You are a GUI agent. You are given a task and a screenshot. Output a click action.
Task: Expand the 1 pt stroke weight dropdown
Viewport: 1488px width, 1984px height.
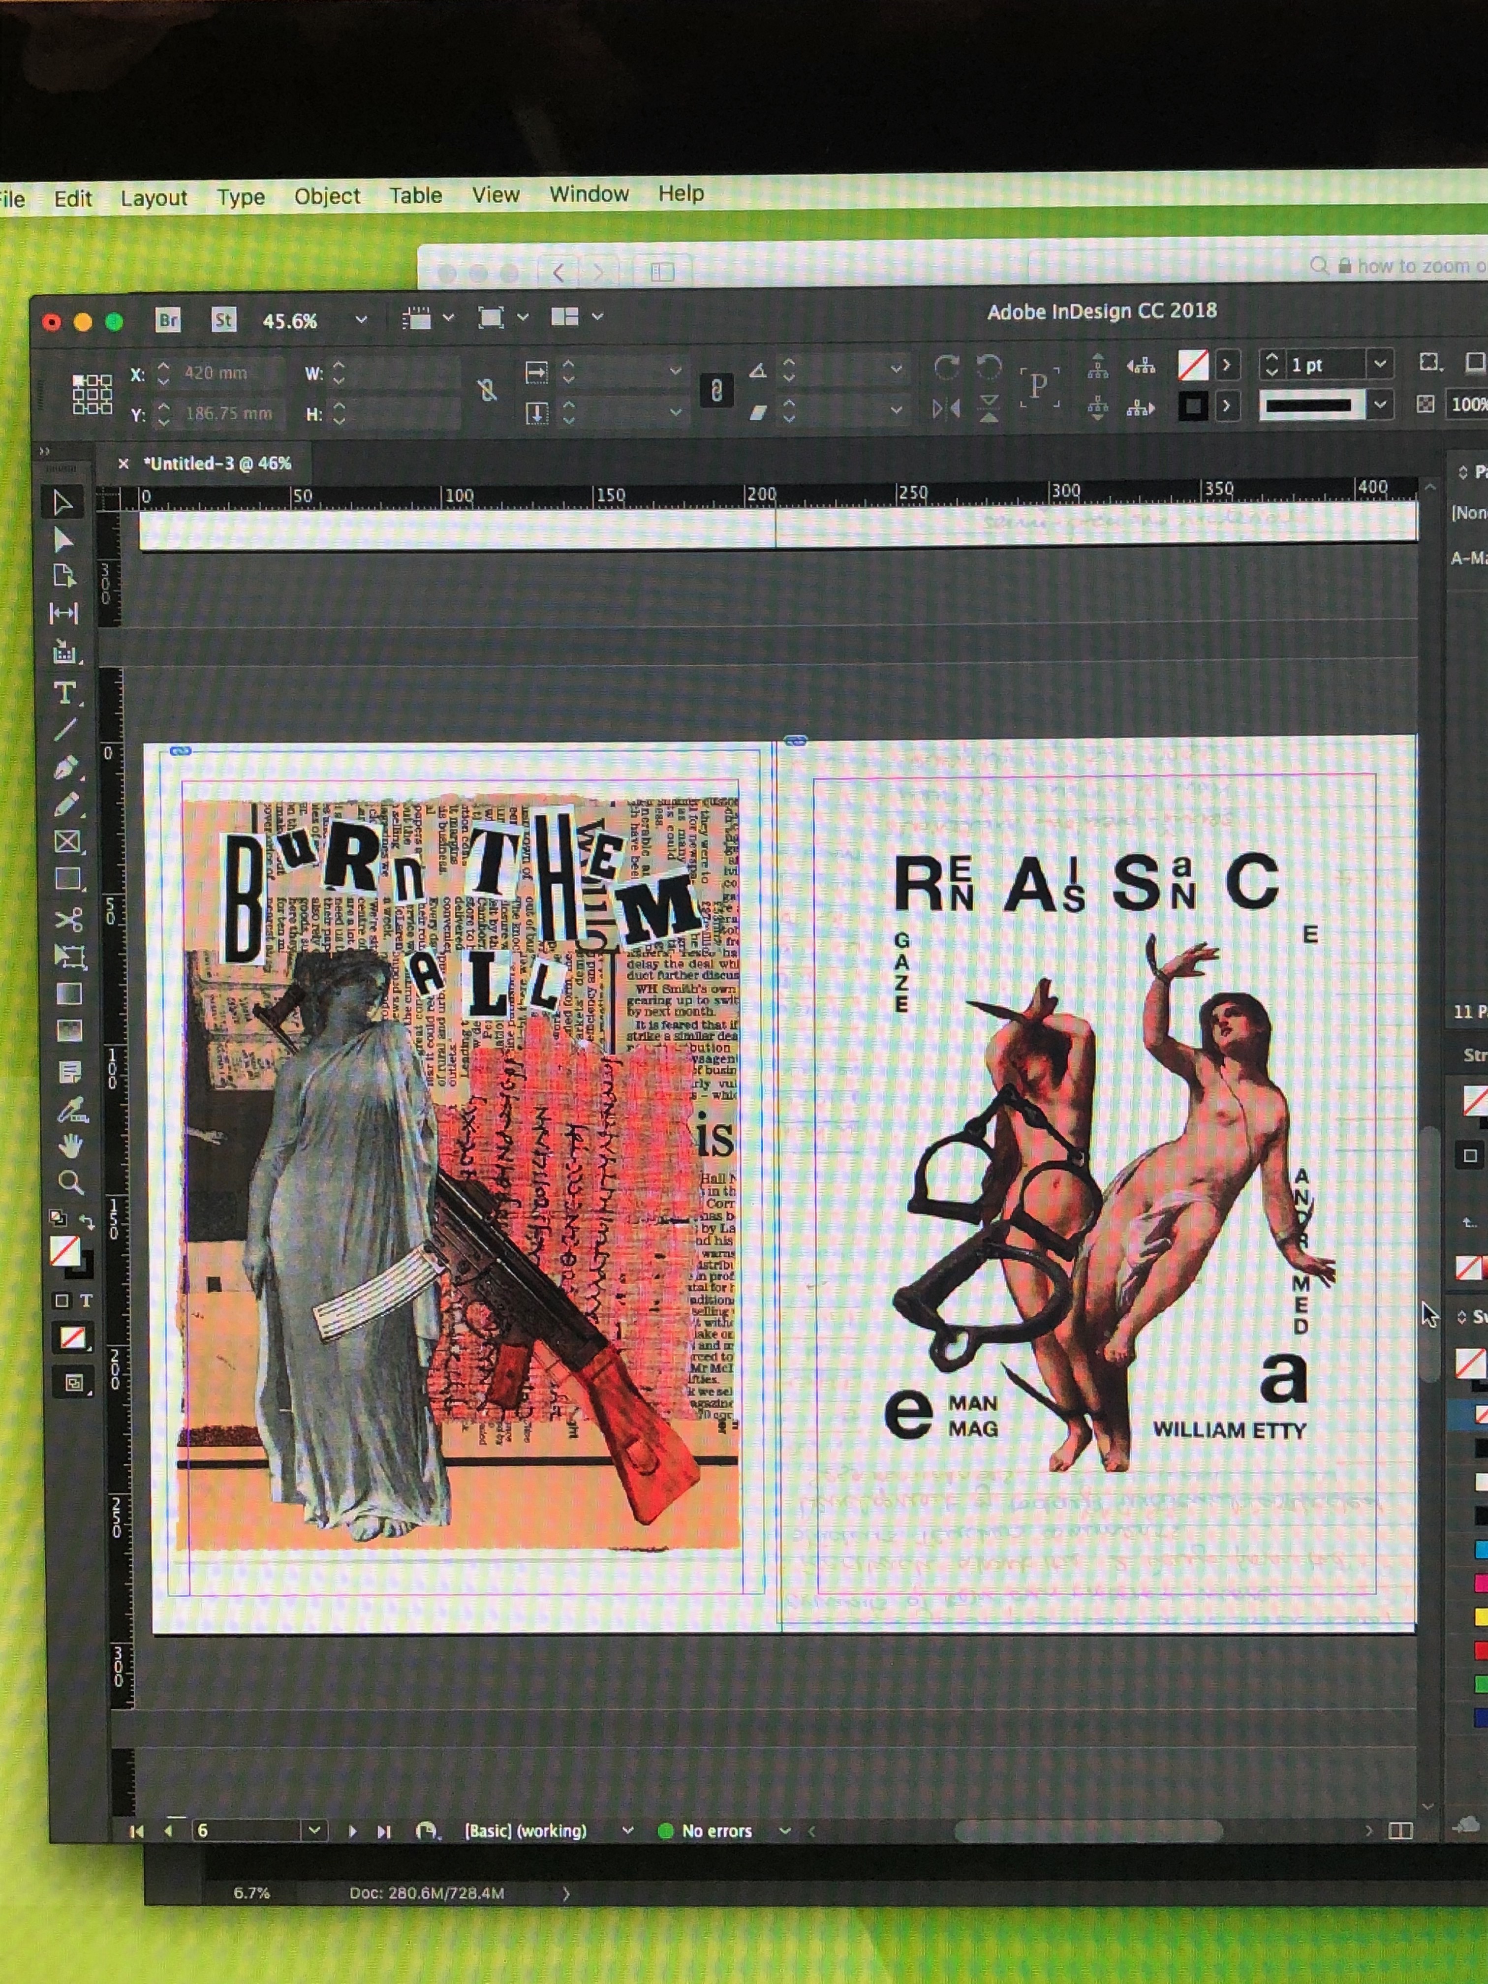1379,363
